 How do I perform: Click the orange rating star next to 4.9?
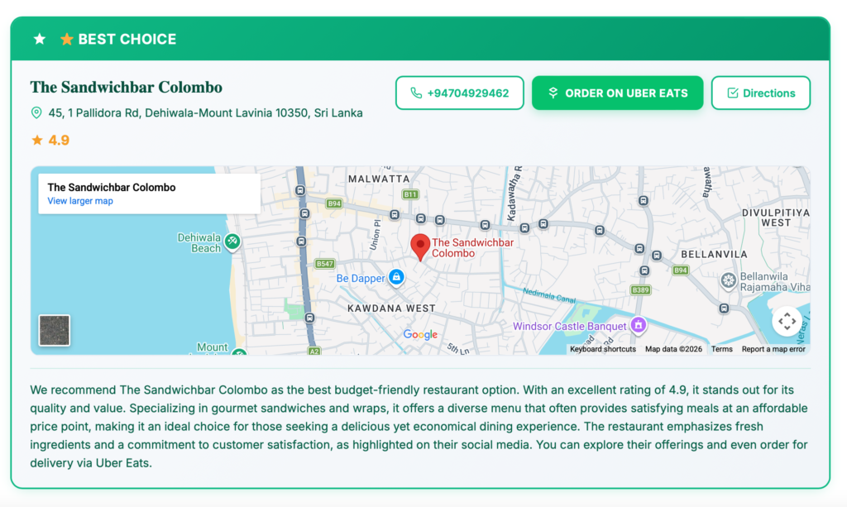pyautogui.click(x=37, y=141)
